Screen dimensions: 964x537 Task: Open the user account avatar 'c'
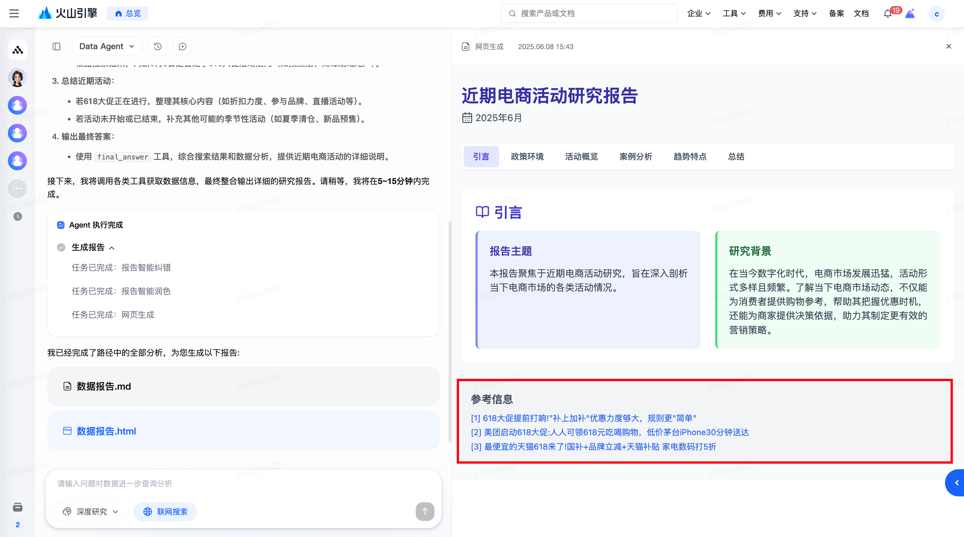[x=937, y=14]
